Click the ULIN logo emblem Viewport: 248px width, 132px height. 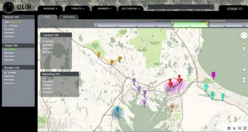pyautogui.click(x=9, y=7)
